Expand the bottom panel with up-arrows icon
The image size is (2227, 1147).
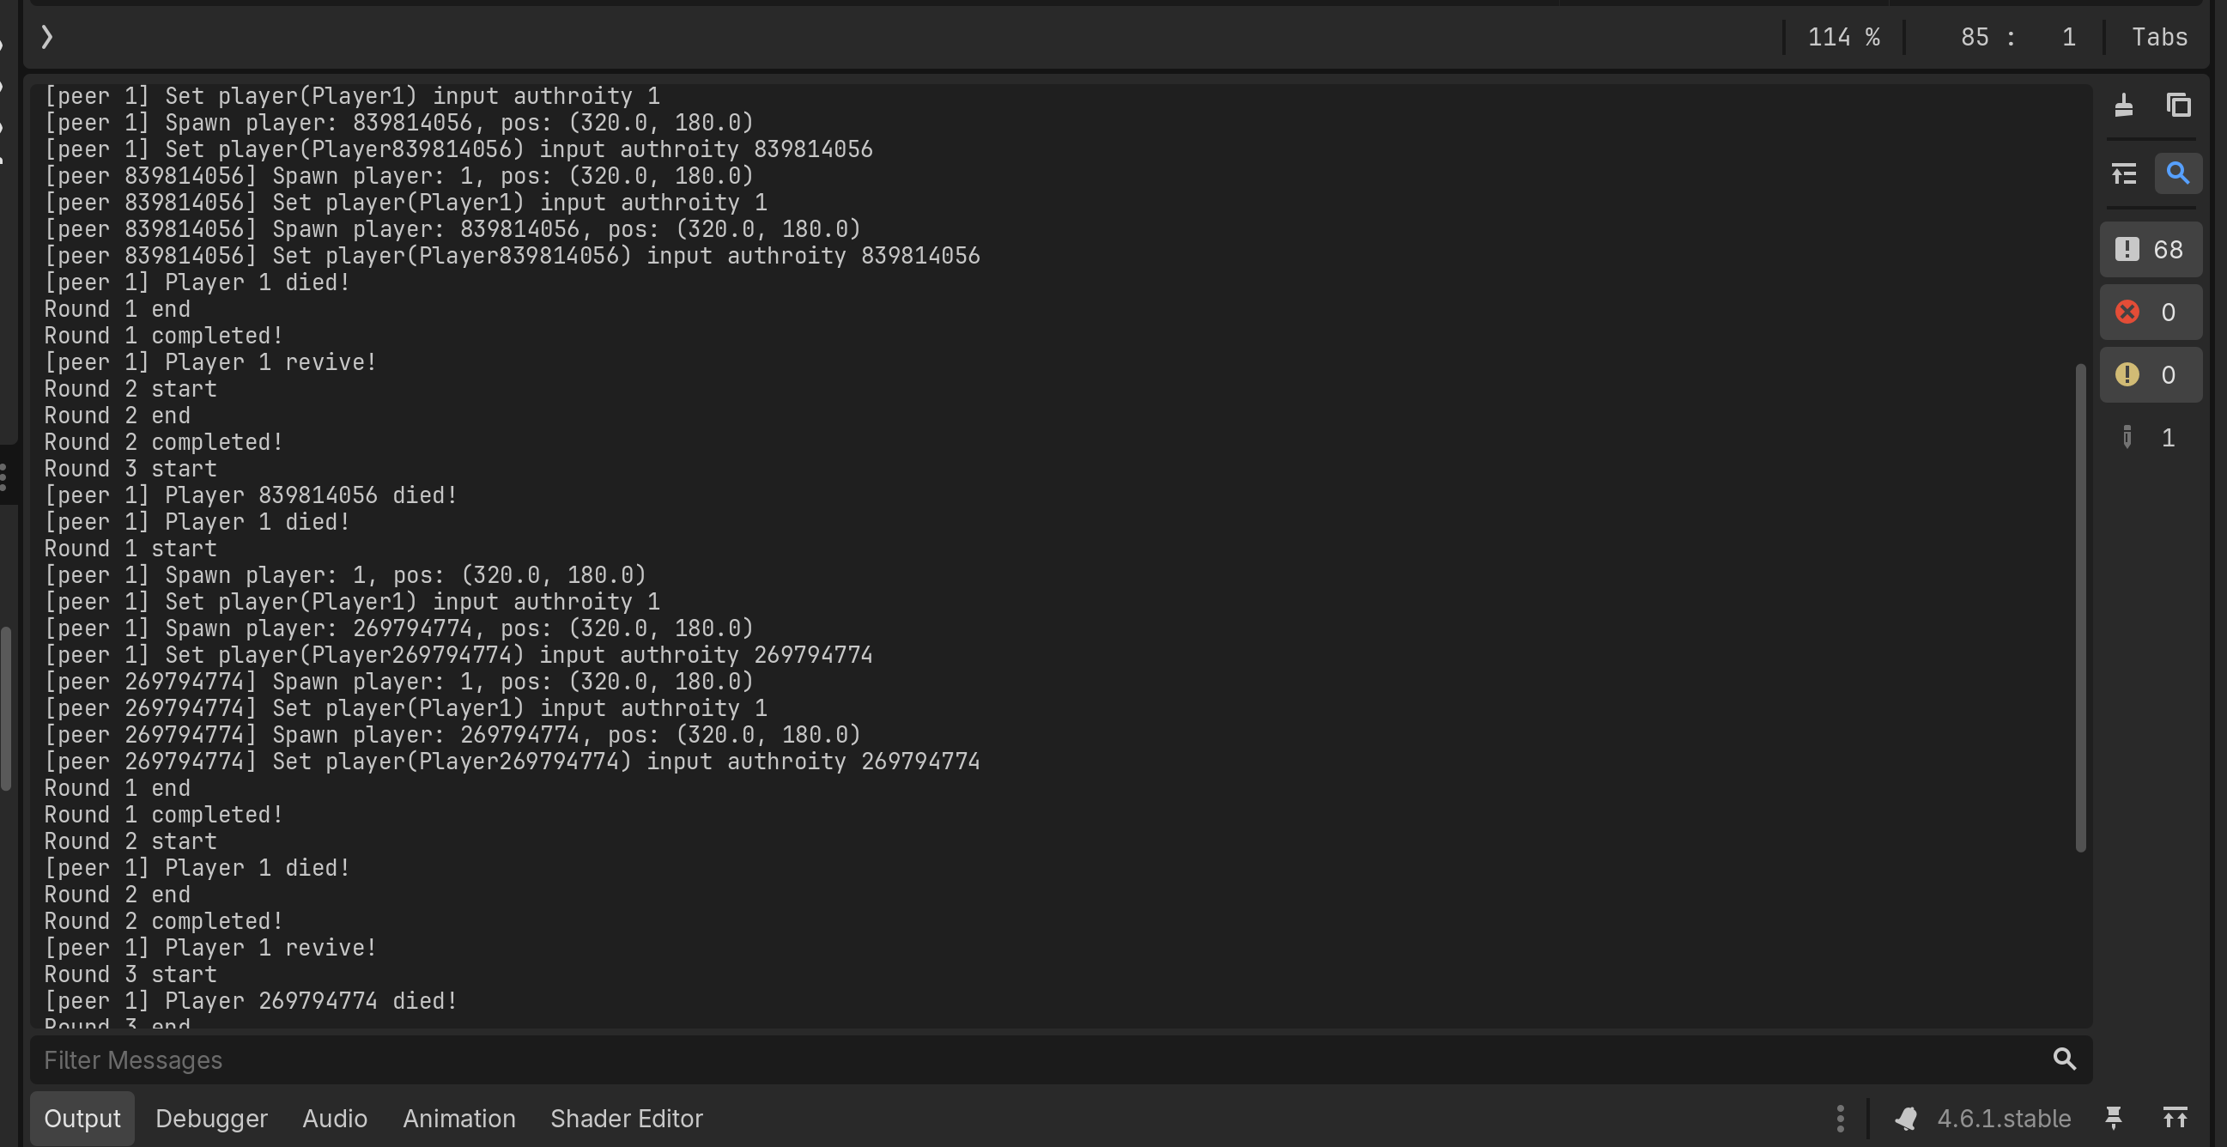coord(2175,1119)
